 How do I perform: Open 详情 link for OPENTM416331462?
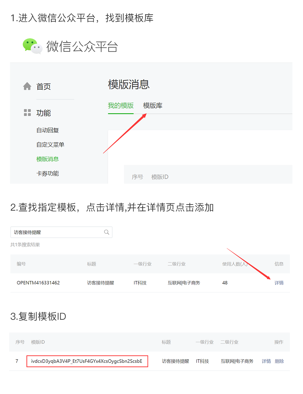tap(279, 283)
